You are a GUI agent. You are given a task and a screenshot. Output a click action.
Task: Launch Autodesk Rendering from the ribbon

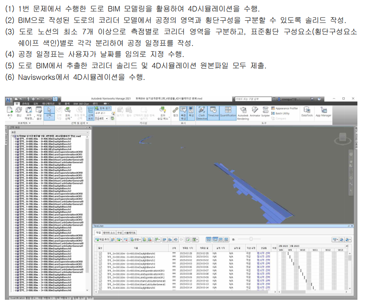243,113
